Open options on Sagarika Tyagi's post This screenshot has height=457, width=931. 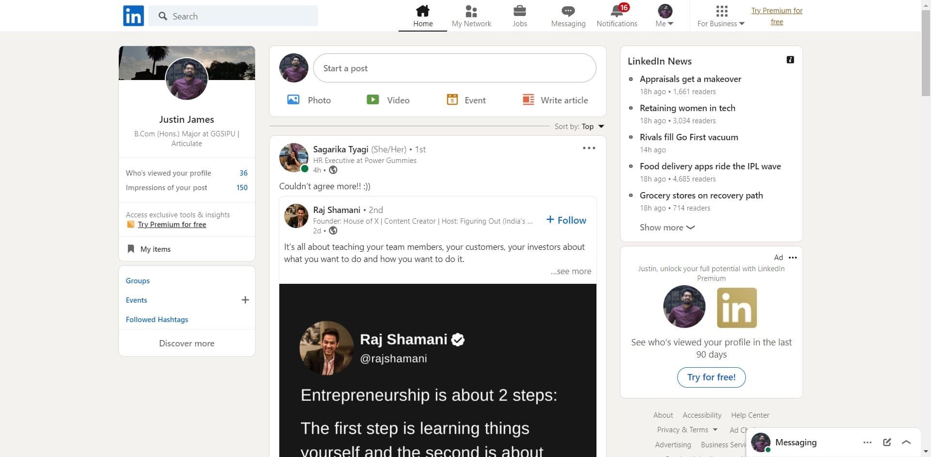[x=589, y=148]
